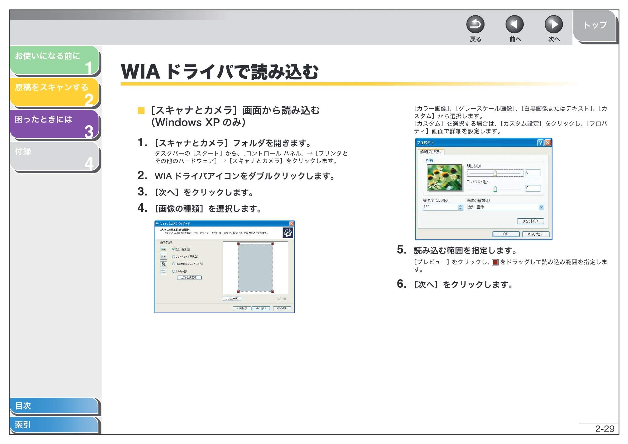
Task: Click the custom checklist icon in wizard
Action: (x=164, y=271)
